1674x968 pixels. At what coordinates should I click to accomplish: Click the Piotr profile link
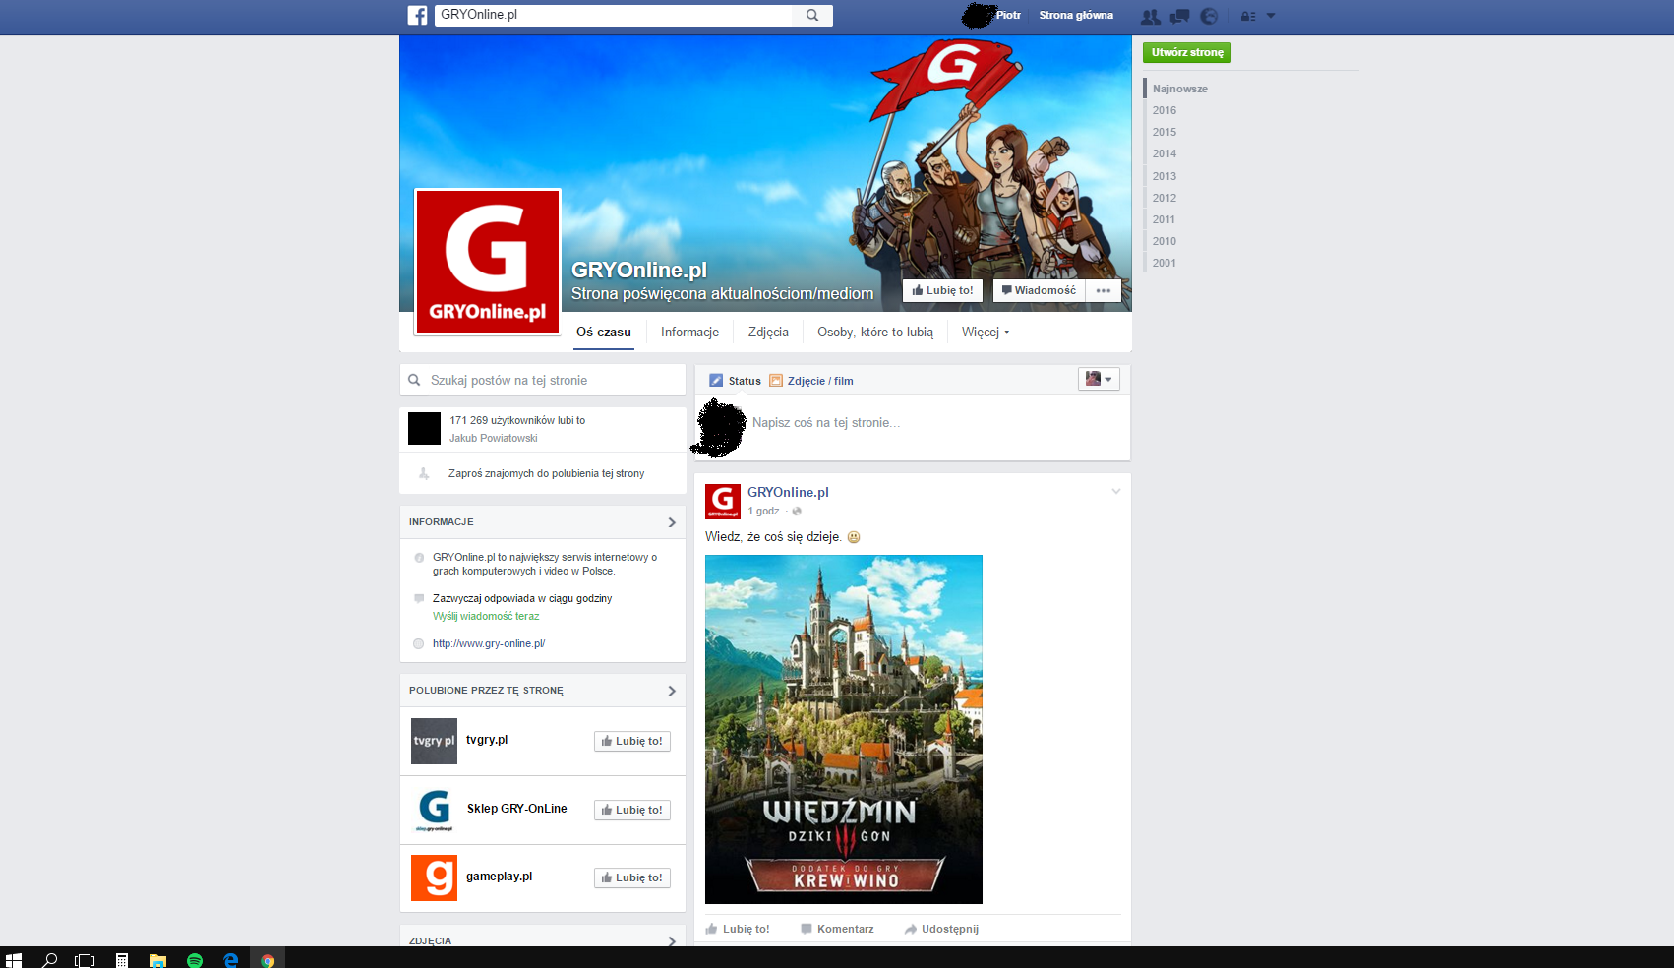click(x=1008, y=15)
